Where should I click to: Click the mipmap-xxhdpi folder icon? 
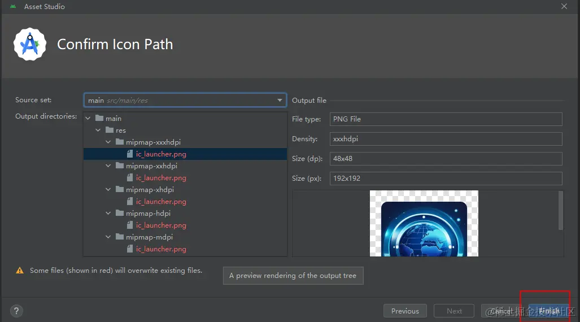pos(120,166)
